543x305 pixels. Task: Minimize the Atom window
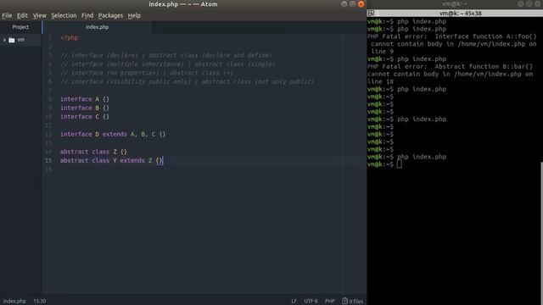click(x=344, y=4)
